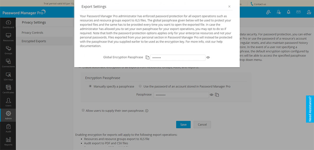Switch to the Privacy Controls tab
Image resolution: width=314 pixels, height=150 pixels.
tap(32, 33)
